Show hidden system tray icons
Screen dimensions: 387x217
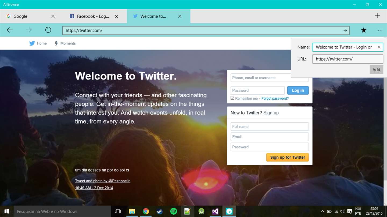(322, 211)
